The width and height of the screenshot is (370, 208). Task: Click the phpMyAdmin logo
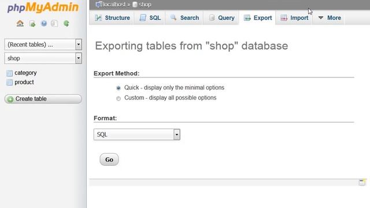tap(43, 8)
